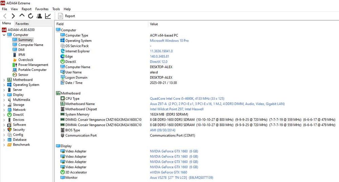Open the Help menu
The width and height of the screenshot is (339, 182).
tap(67, 9)
